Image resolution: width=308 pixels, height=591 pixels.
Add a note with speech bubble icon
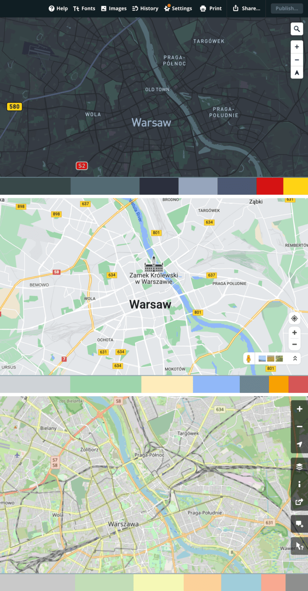(300, 524)
